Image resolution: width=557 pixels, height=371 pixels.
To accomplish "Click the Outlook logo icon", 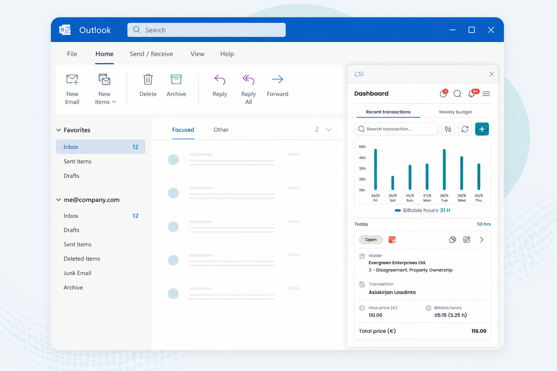I will [65, 30].
